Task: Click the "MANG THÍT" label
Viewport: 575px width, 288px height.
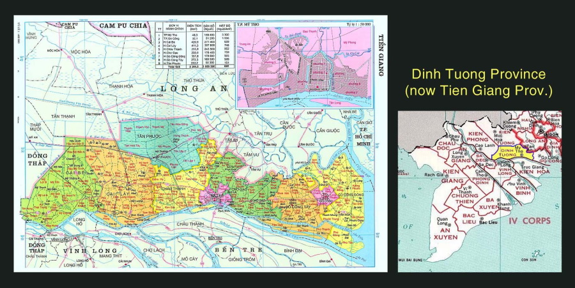Action: coord(110,256)
